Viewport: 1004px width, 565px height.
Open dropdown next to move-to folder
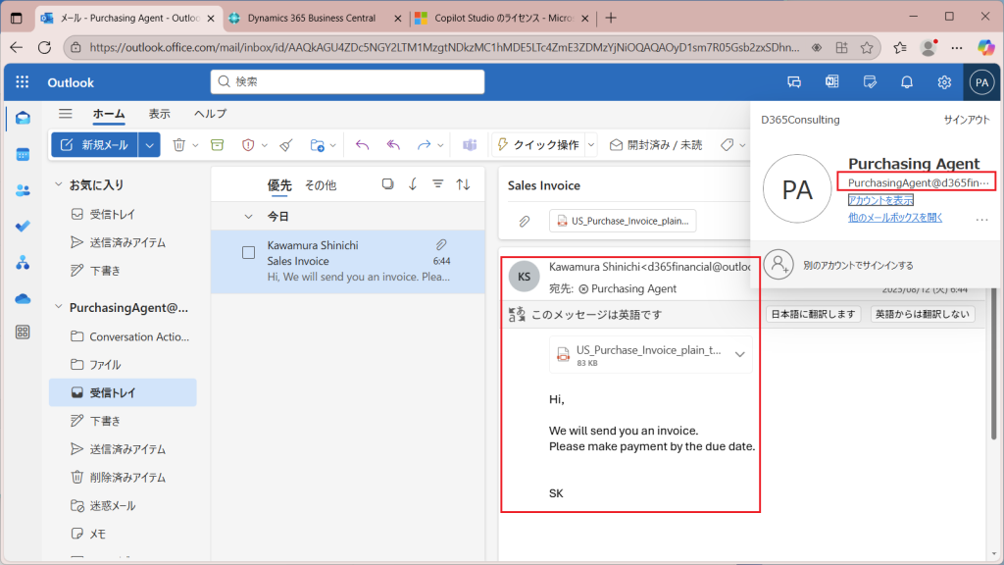(x=333, y=145)
